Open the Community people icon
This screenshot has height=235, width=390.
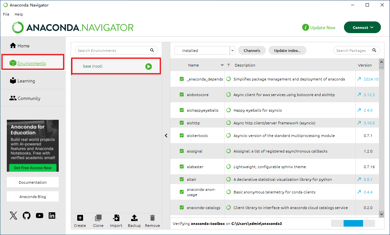pos(13,98)
